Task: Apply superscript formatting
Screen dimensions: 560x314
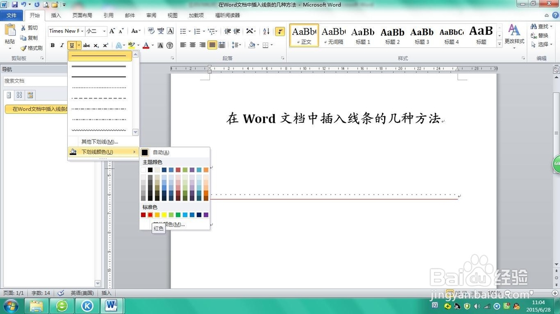Action: [105, 45]
